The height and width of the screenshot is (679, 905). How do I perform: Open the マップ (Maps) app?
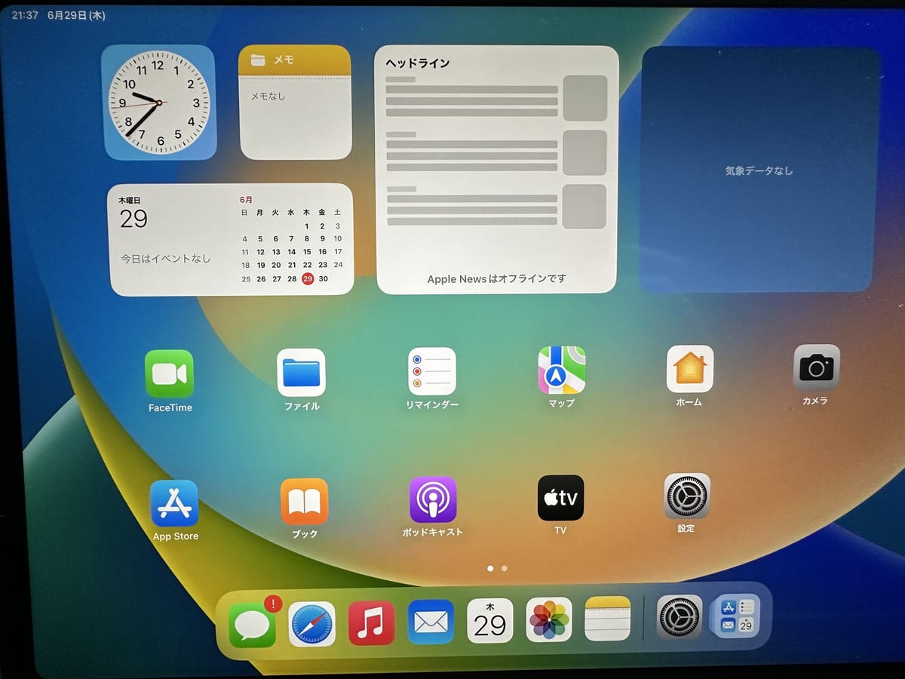[x=561, y=370]
